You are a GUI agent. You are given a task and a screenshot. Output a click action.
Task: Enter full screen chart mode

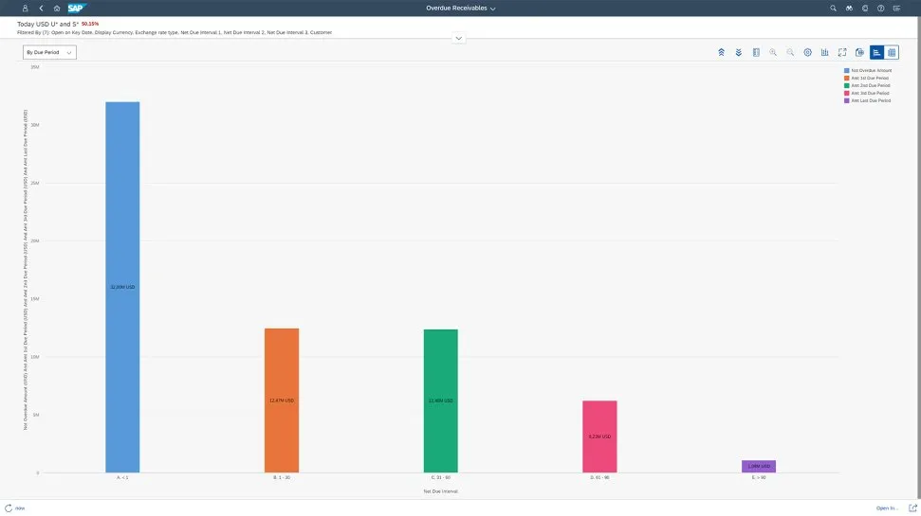pos(842,52)
